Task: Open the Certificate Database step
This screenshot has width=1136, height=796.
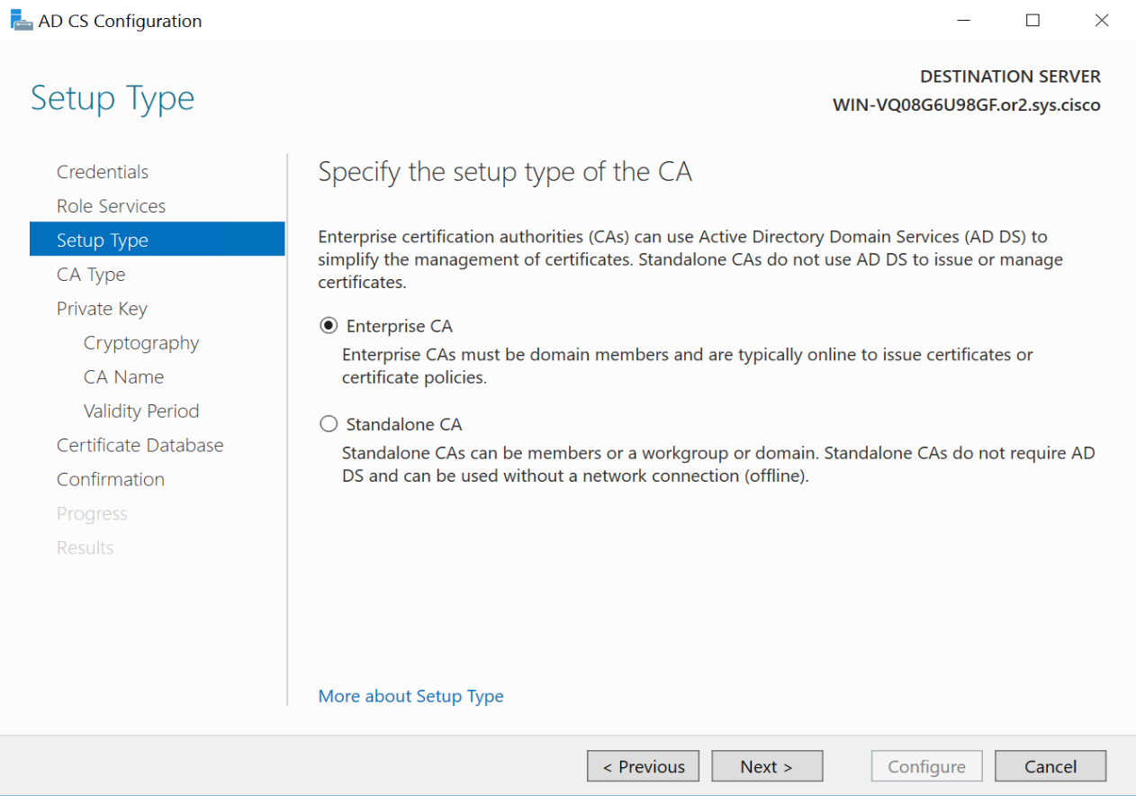Action: 140,446
